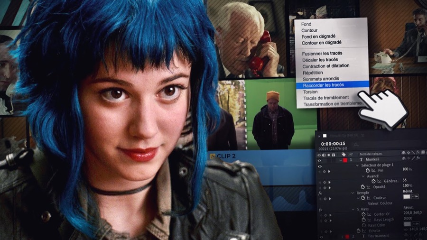427x240 pixels.
Task: Click the white stop square above the timecode
Action: tap(325, 136)
